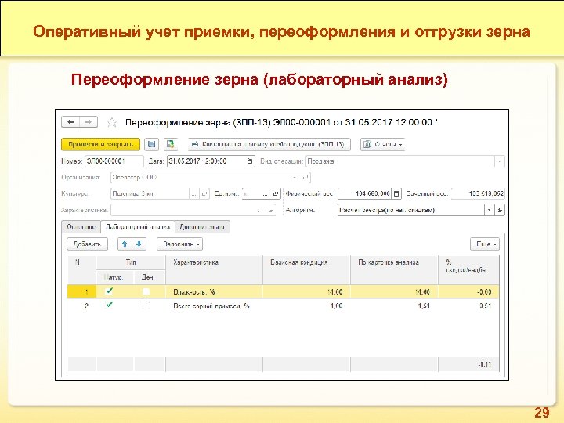Open link icon in Характеристика field
The width and height of the screenshot is (564, 423).
click(271, 210)
